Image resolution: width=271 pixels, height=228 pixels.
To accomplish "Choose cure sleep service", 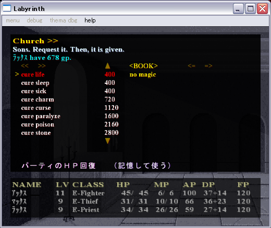I will (x=35, y=83).
